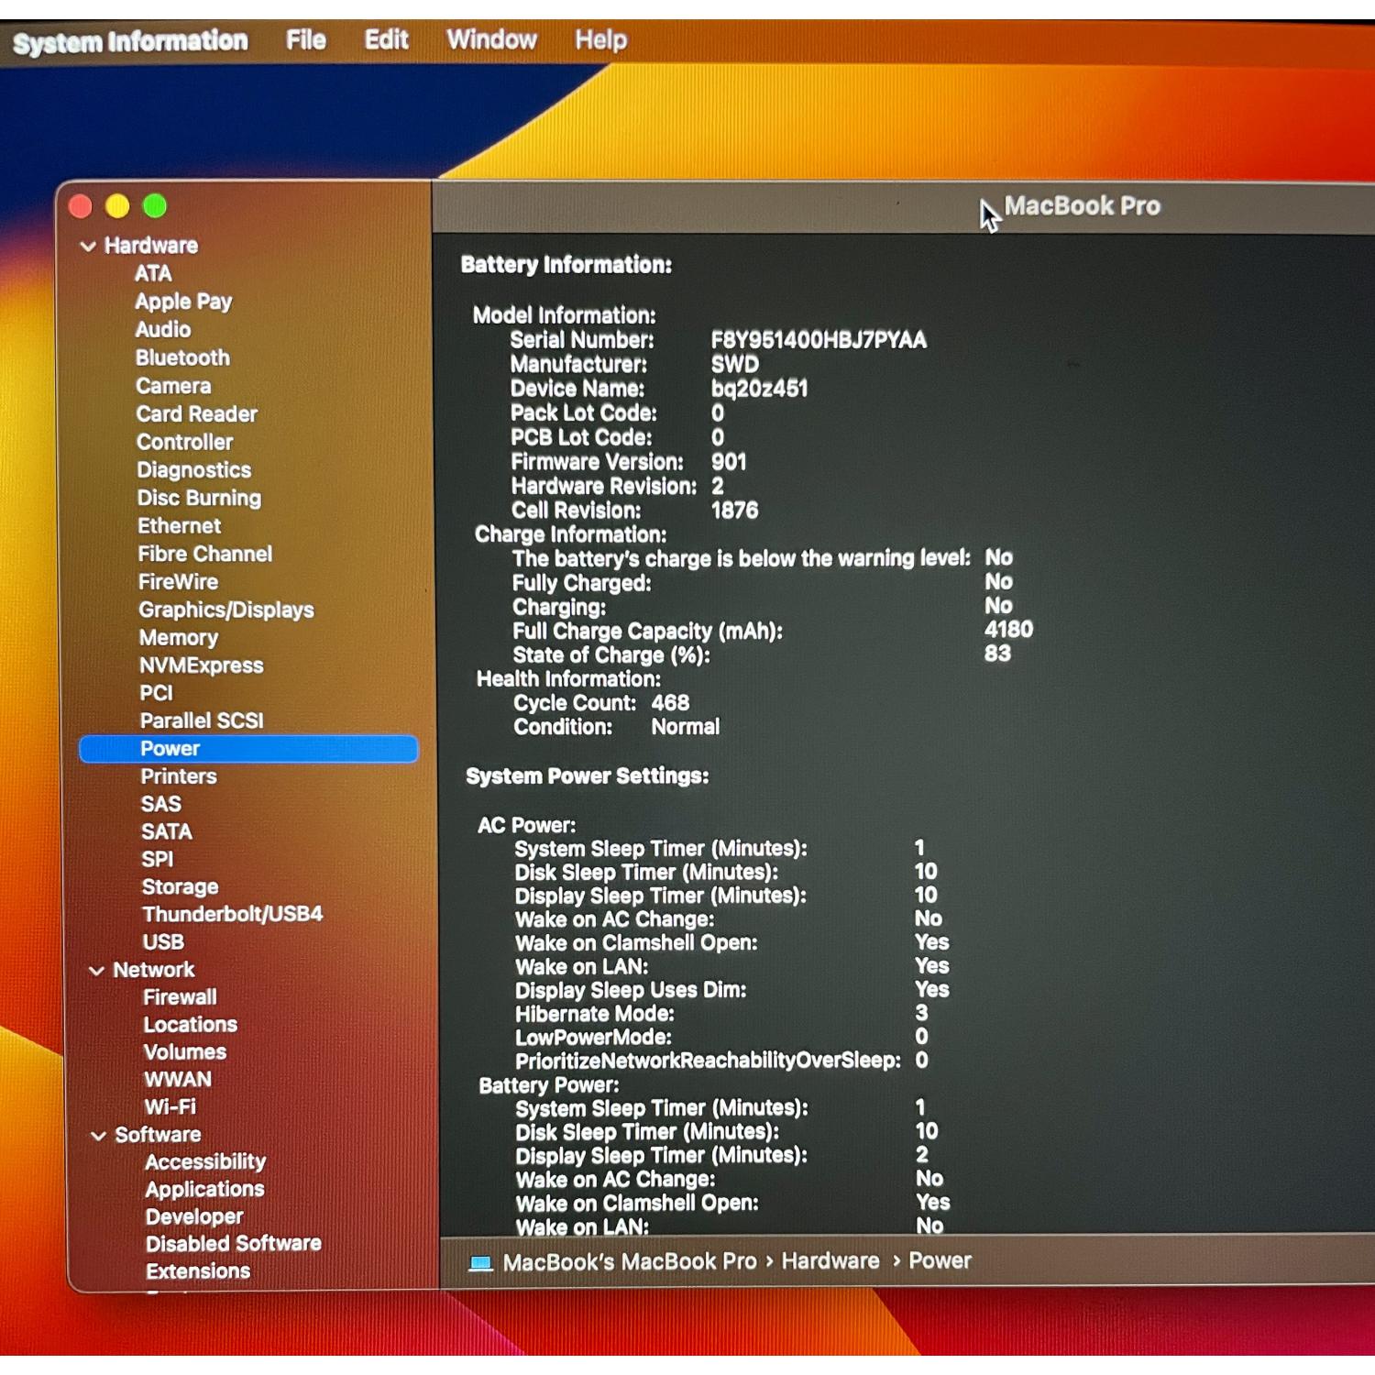Click the MacBook Pro window title
This screenshot has width=1375, height=1375.
tap(1082, 206)
